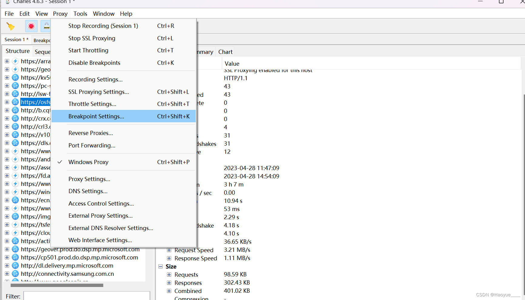525x300 pixels.
Task: Click globe icon beside https://geover.prod.do.dsp.mp.microsoft.com
Action: 15,249
